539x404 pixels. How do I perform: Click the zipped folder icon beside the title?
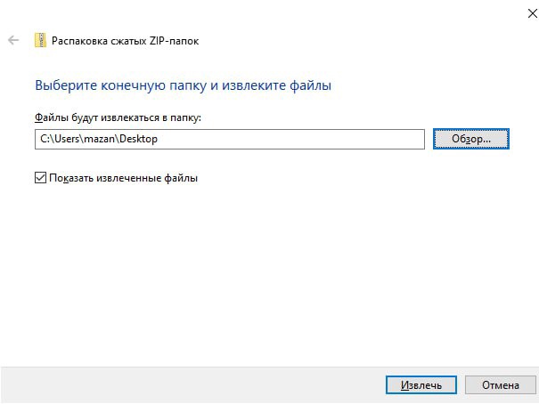pyautogui.click(x=40, y=40)
